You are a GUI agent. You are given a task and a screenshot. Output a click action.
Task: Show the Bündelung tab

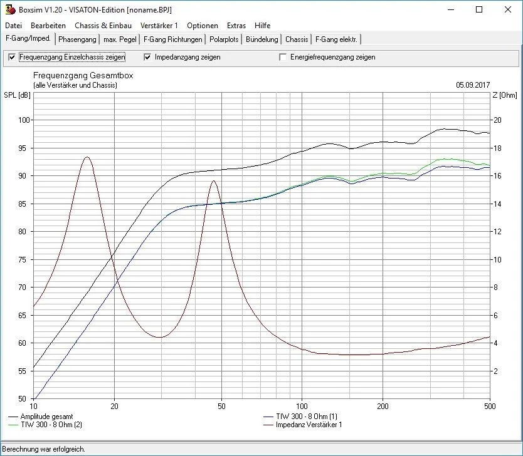(262, 39)
